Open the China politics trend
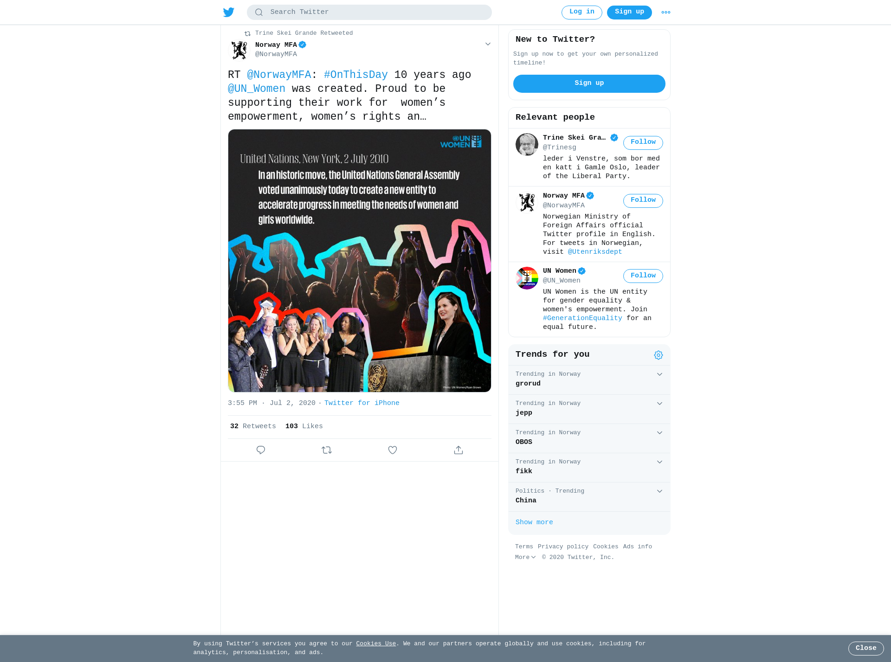 click(589, 496)
